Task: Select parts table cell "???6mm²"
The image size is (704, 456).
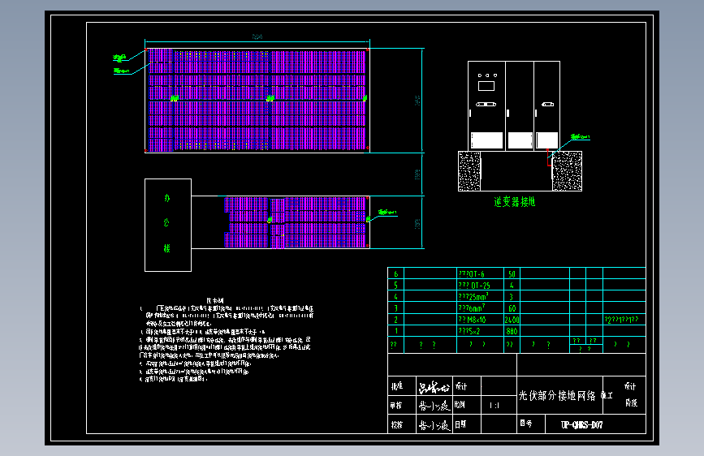Action: pos(472,308)
